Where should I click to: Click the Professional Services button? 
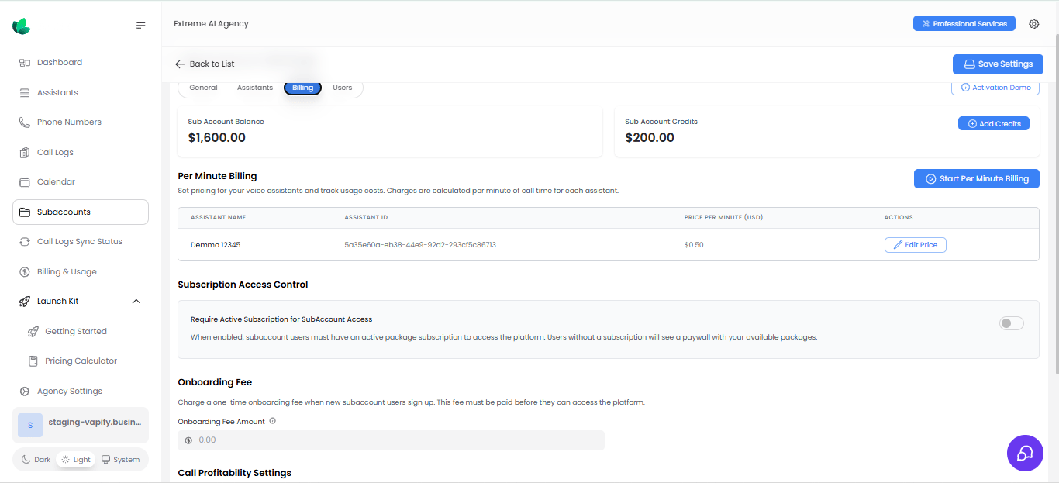964,24
